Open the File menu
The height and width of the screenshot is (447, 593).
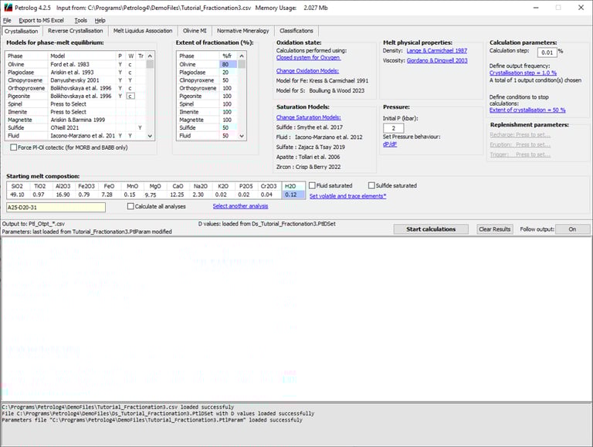(x=7, y=20)
